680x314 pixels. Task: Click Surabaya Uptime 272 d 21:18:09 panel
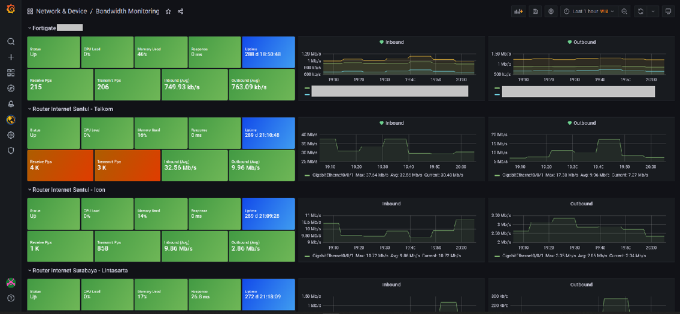[268, 294]
